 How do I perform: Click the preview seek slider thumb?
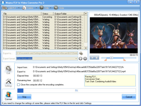(111, 58)
